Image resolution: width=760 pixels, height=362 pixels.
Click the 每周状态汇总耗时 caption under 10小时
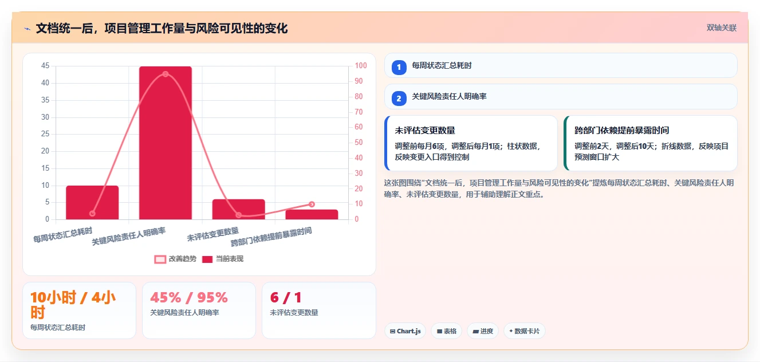click(58, 328)
